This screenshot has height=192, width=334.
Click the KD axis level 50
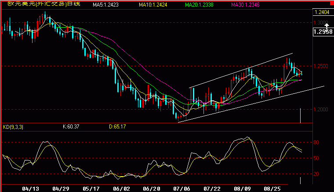(x=316, y=158)
